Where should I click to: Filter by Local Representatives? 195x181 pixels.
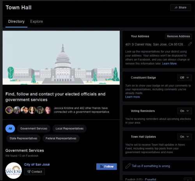69,129
